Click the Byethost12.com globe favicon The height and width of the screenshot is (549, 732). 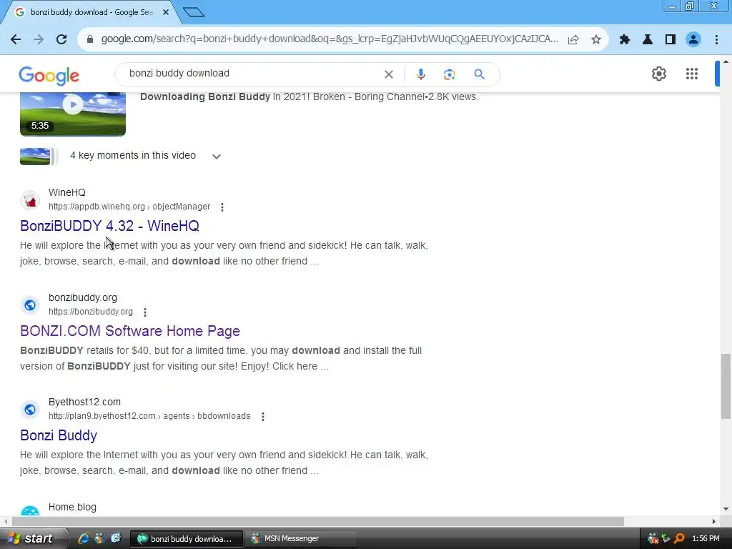coord(30,410)
